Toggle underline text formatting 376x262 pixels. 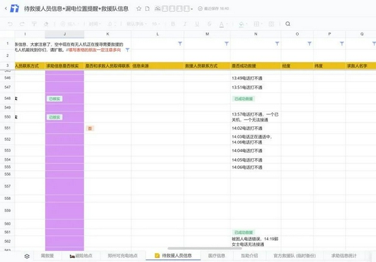click(x=197, y=24)
